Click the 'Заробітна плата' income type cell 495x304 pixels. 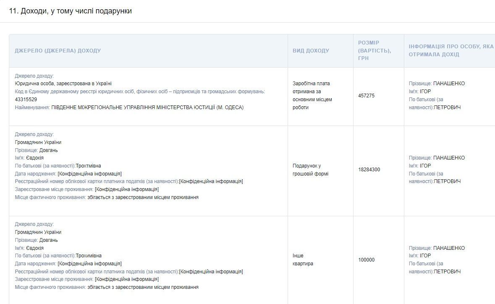312,95
